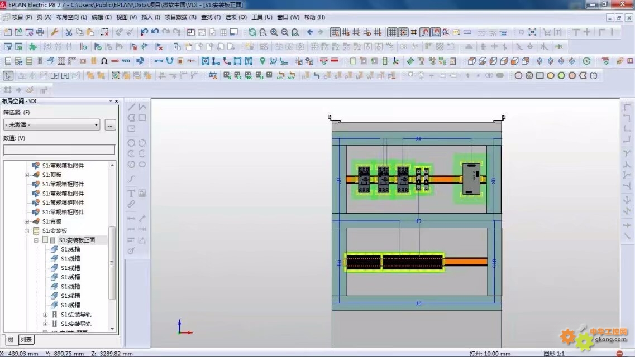This screenshot has width=635, height=357.
Task: Click the orange wrench settings icon
Action: point(54,32)
